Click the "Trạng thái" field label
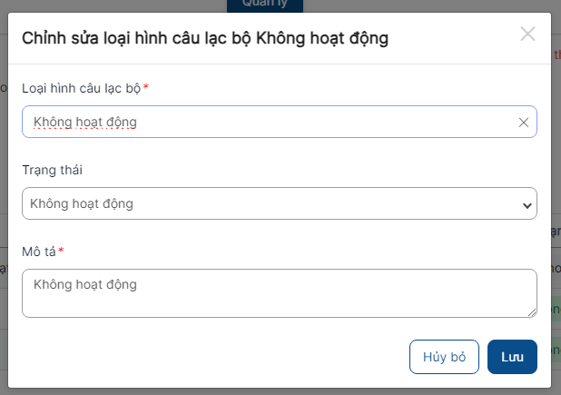The image size is (561, 395). 54,170
